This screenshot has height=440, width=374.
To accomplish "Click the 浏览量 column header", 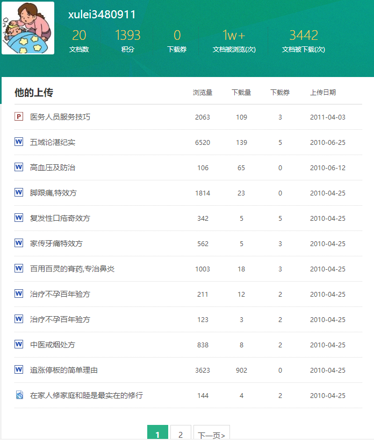I will 203,93.
